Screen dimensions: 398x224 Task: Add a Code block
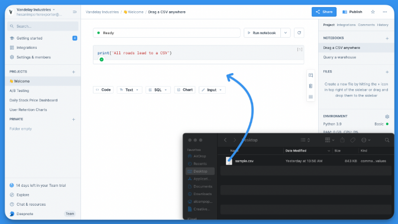click(x=103, y=90)
